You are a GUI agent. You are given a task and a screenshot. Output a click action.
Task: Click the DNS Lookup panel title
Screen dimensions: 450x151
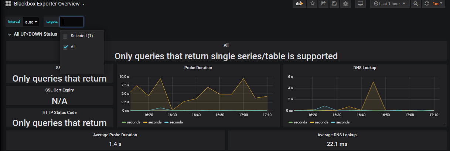[364, 68]
